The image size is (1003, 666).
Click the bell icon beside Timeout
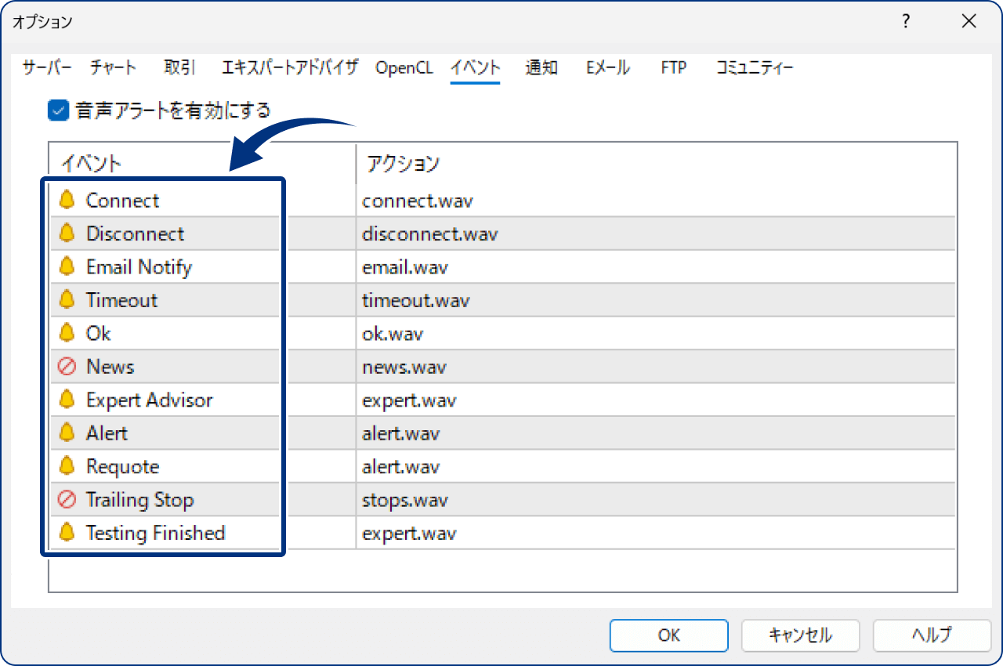coord(67,300)
